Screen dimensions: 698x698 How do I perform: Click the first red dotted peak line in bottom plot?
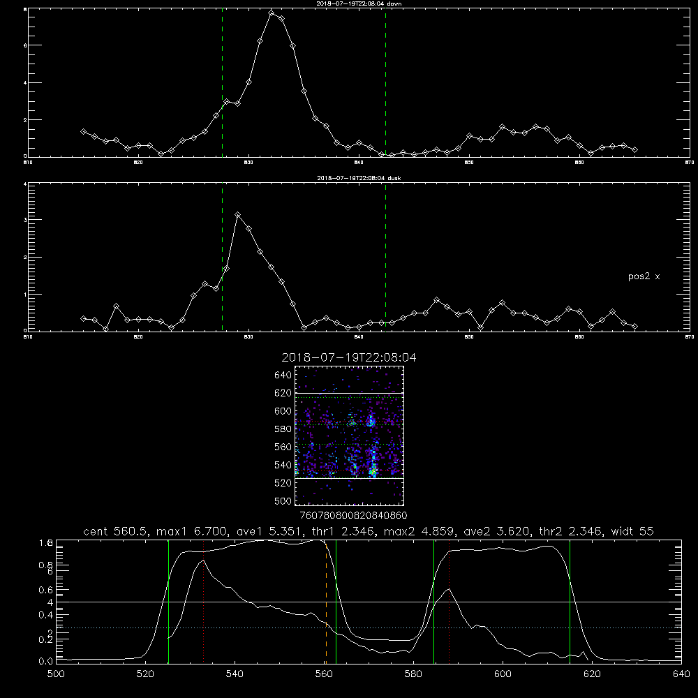pos(203,602)
